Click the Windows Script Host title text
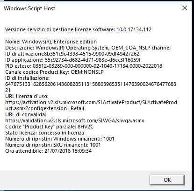This screenshot has height=191, width=194. tap(29, 8)
